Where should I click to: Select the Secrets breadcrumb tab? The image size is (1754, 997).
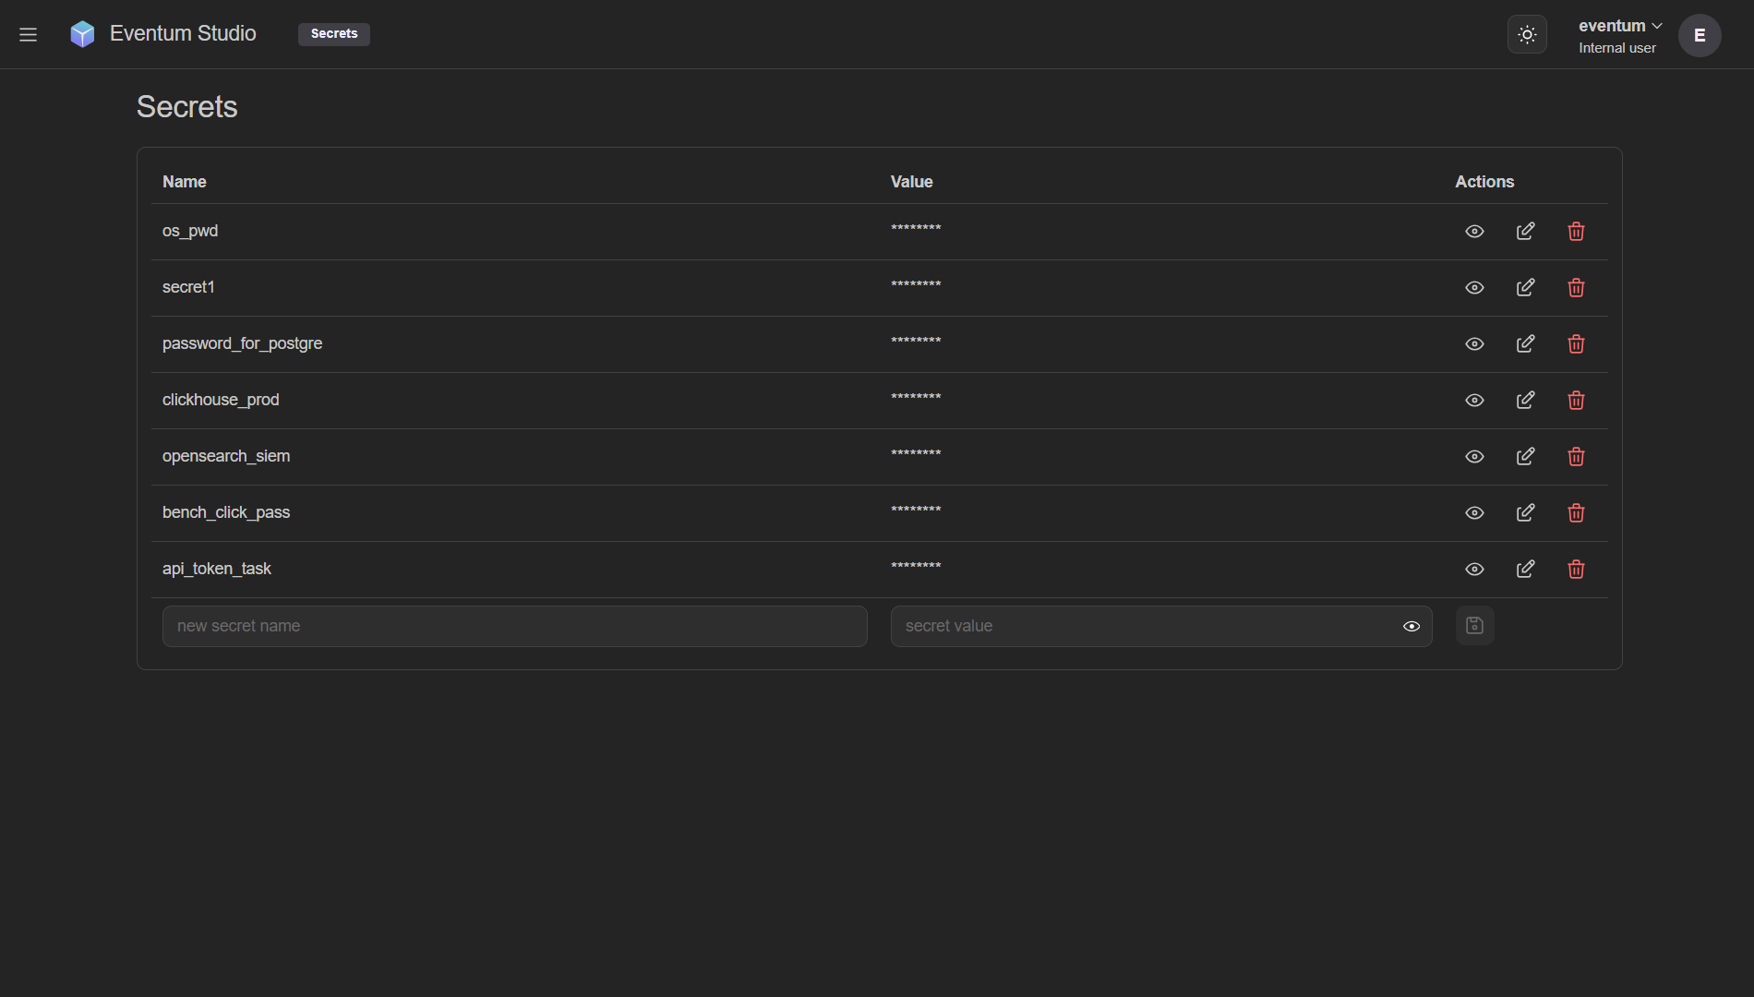[x=333, y=34]
